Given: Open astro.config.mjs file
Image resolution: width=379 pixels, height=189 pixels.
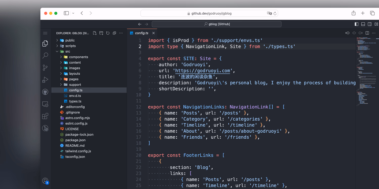Looking at the screenshot, I should (x=89, y=118).
